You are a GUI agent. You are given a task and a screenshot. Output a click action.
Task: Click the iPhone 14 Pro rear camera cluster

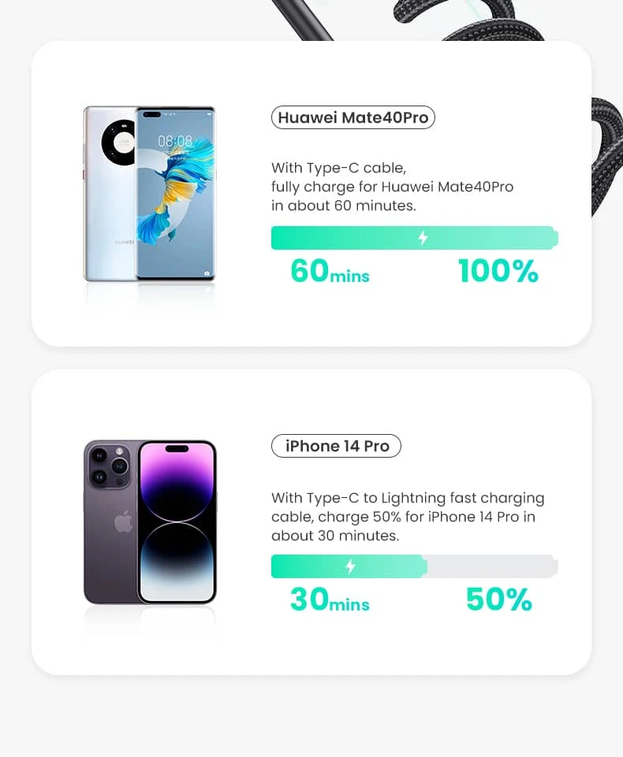[108, 466]
